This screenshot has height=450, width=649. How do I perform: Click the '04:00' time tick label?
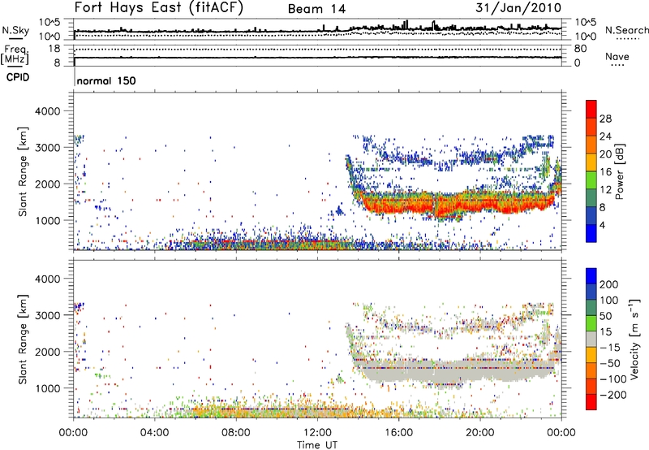pos(154,433)
